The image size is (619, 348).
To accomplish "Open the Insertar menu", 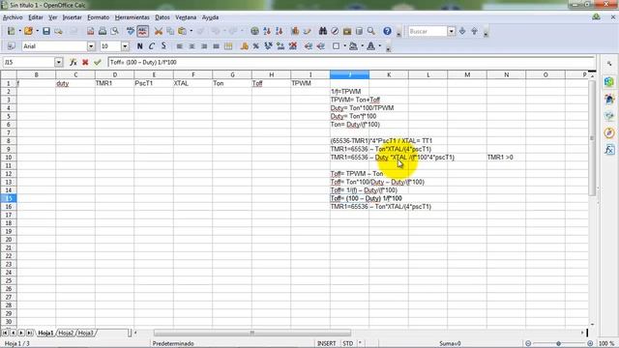I will (73, 17).
